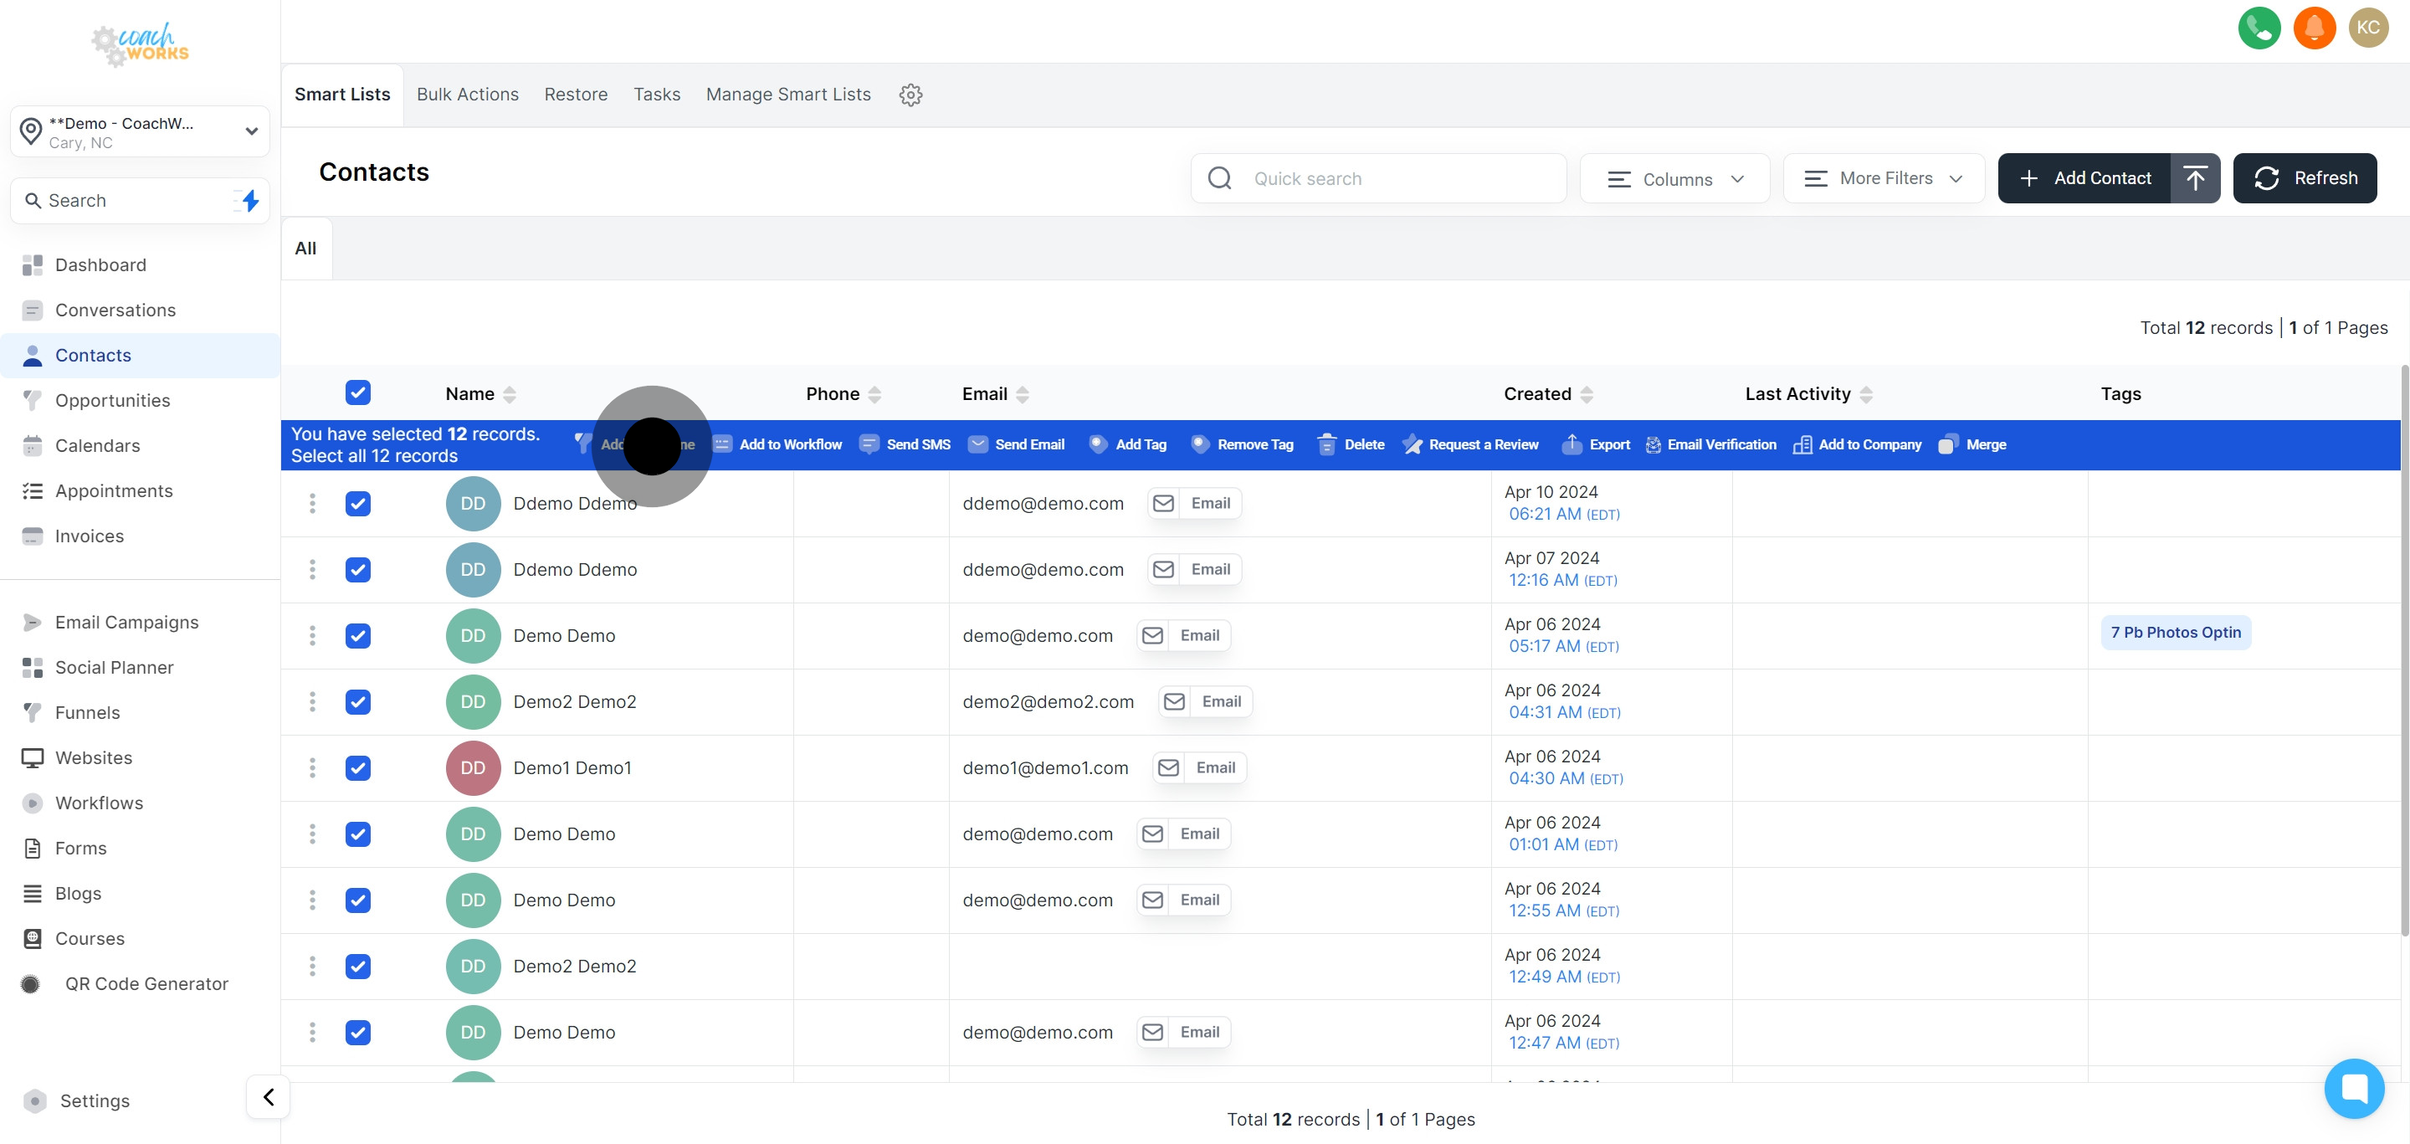Open the chat widget bubble icon
The width and height of the screenshot is (2410, 1144).
tap(2353, 1088)
